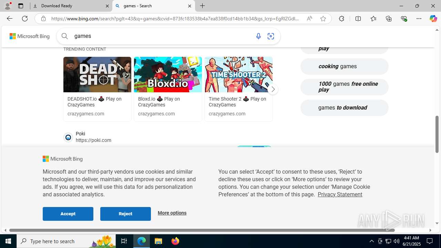
Task: Select 1000 games free online play
Action: (344, 87)
